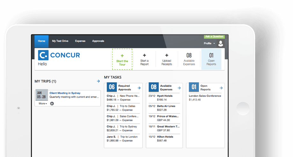Image resolution: width=293 pixels, height=157 pixels.
Task: Open the My Test Drive menu
Action: click(x=60, y=41)
